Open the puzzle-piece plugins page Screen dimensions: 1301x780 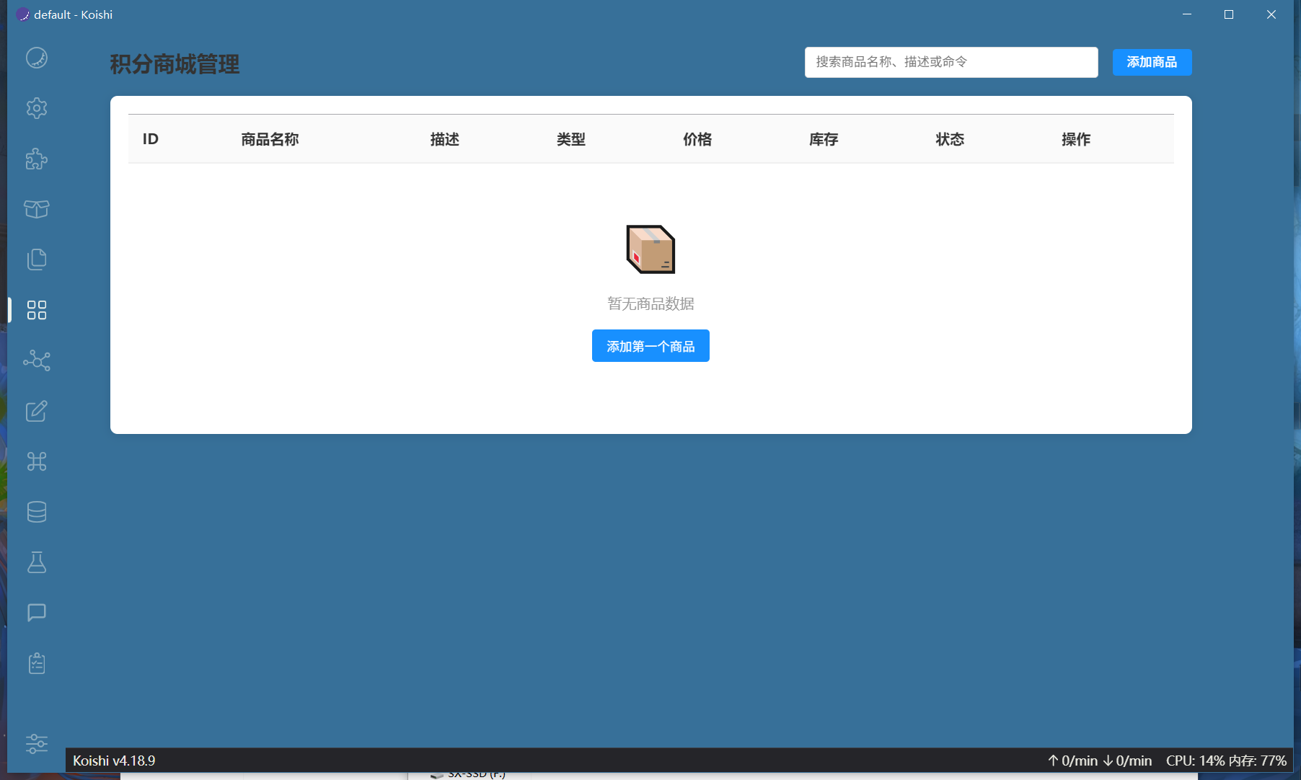(37, 159)
